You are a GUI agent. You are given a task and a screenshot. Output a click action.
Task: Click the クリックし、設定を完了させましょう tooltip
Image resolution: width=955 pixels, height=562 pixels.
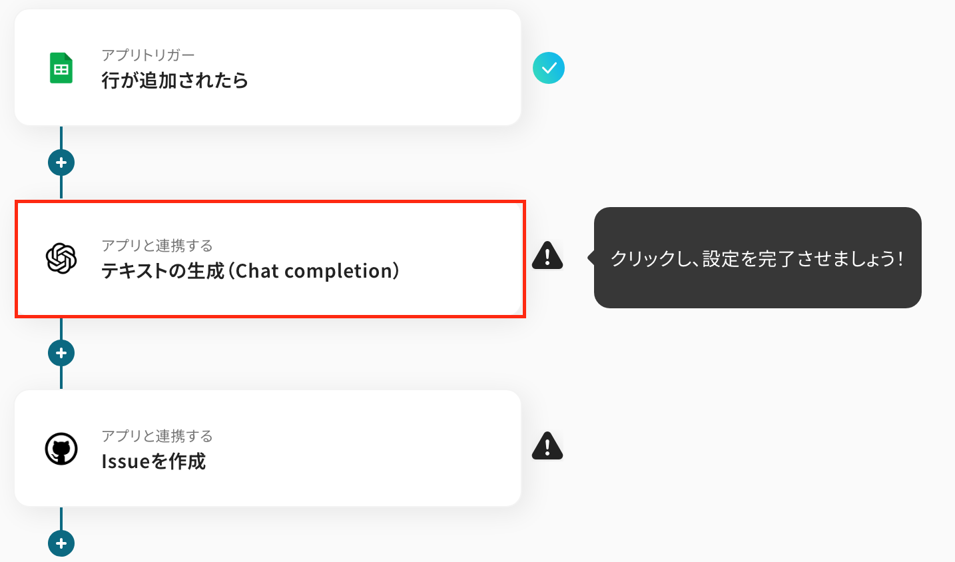click(x=757, y=258)
